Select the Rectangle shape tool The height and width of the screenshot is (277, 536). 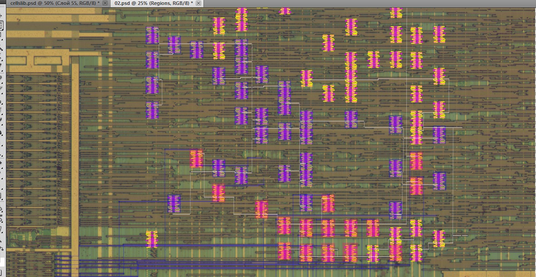pyautogui.click(x=1, y=196)
